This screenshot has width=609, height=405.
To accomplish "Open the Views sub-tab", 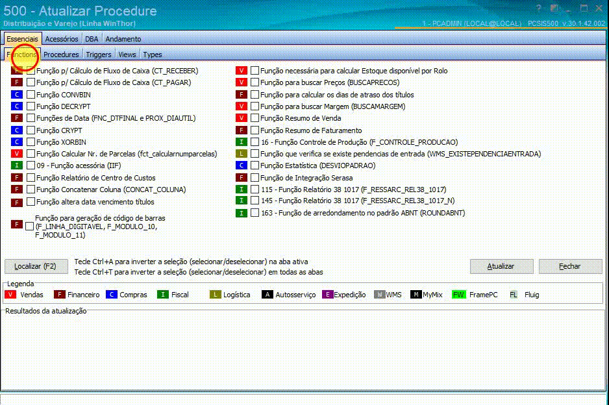I will pos(127,55).
